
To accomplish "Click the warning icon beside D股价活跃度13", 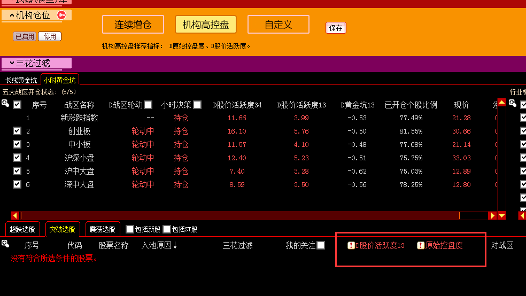I will point(351,246).
